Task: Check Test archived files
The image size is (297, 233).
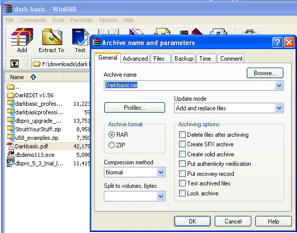Action: (x=182, y=183)
